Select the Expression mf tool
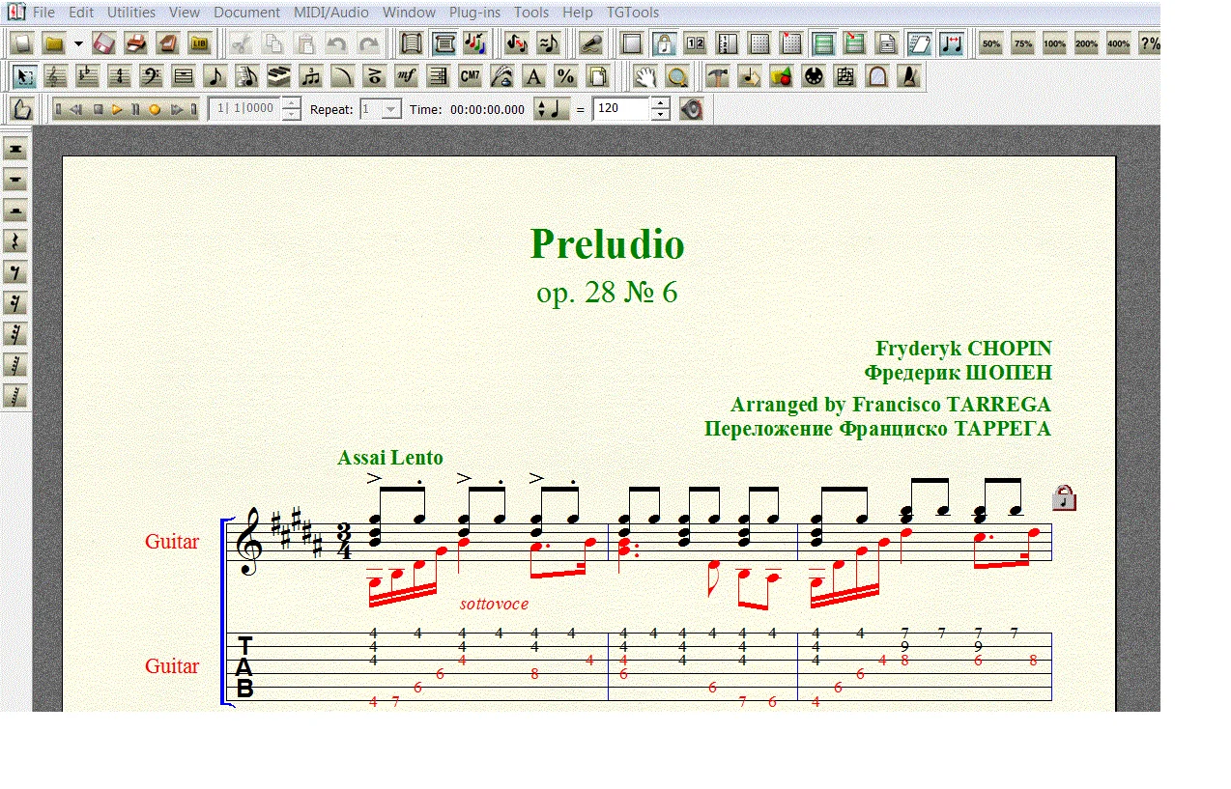 (407, 76)
